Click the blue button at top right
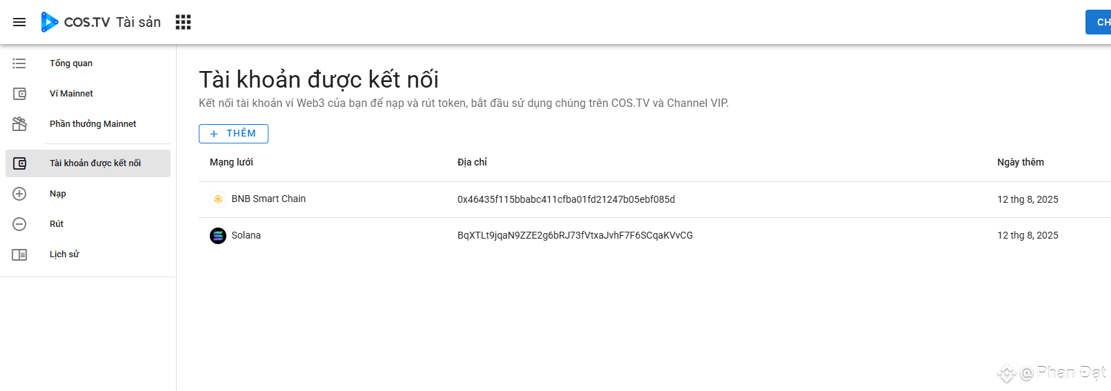This screenshot has width=1111, height=391. (x=1099, y=22)
